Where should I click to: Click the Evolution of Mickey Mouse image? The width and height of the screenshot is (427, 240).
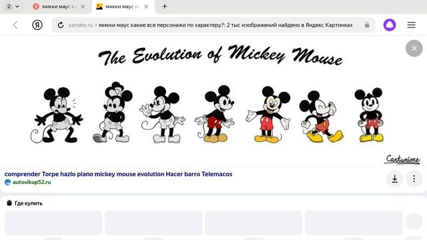tap(213, 101)
